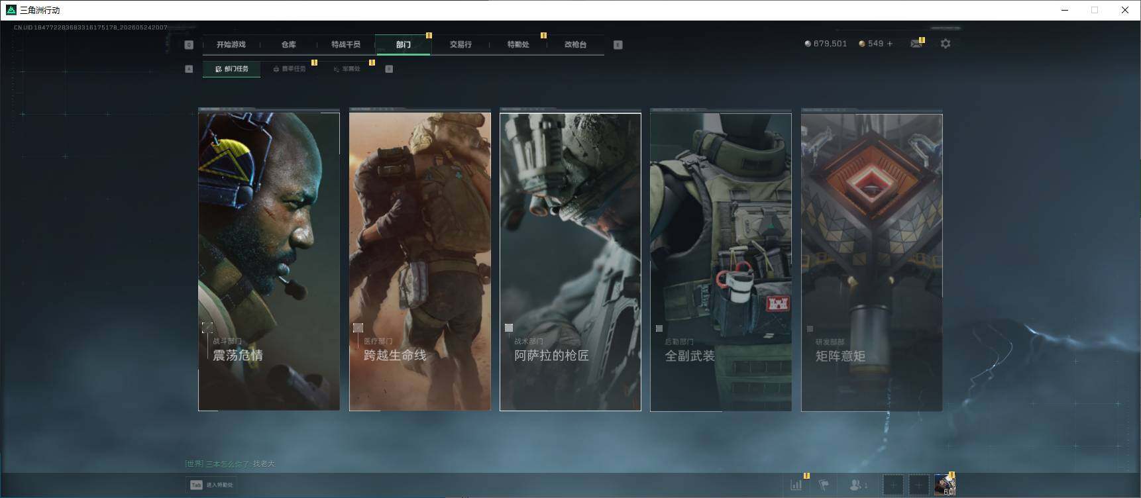Click the flag icon in bottom bar
1141x498 pixels.
tap(824, 485)
